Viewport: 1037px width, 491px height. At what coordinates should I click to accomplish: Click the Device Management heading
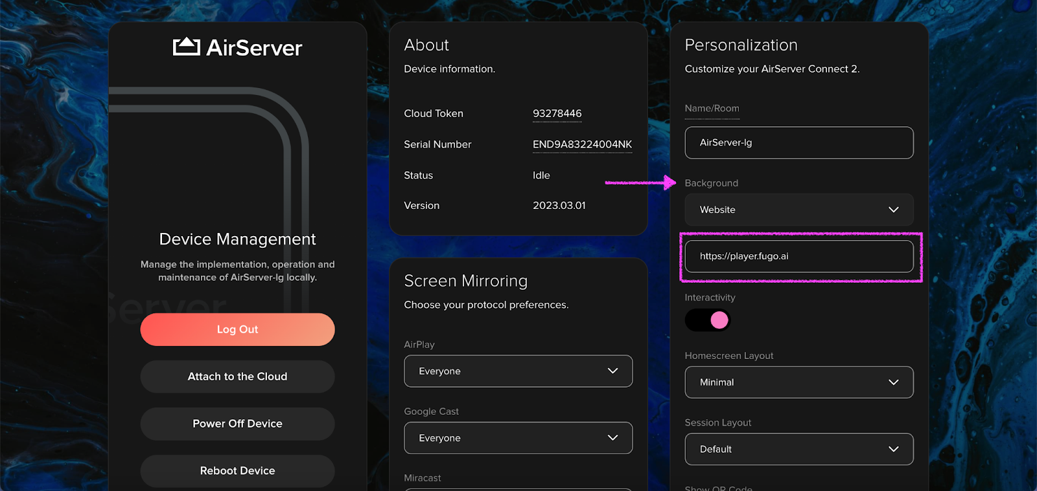237,239
